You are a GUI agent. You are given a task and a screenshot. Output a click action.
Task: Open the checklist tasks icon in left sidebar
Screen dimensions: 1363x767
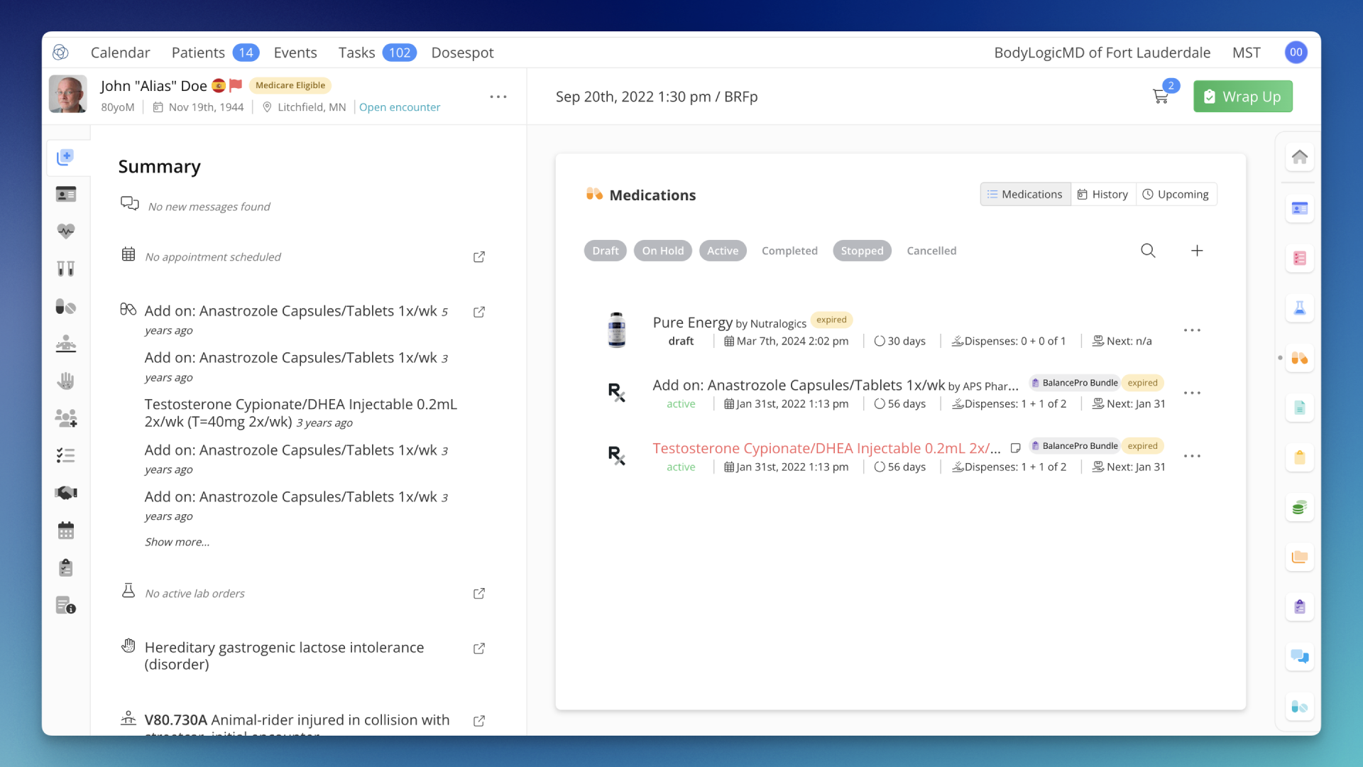[65, 455]
